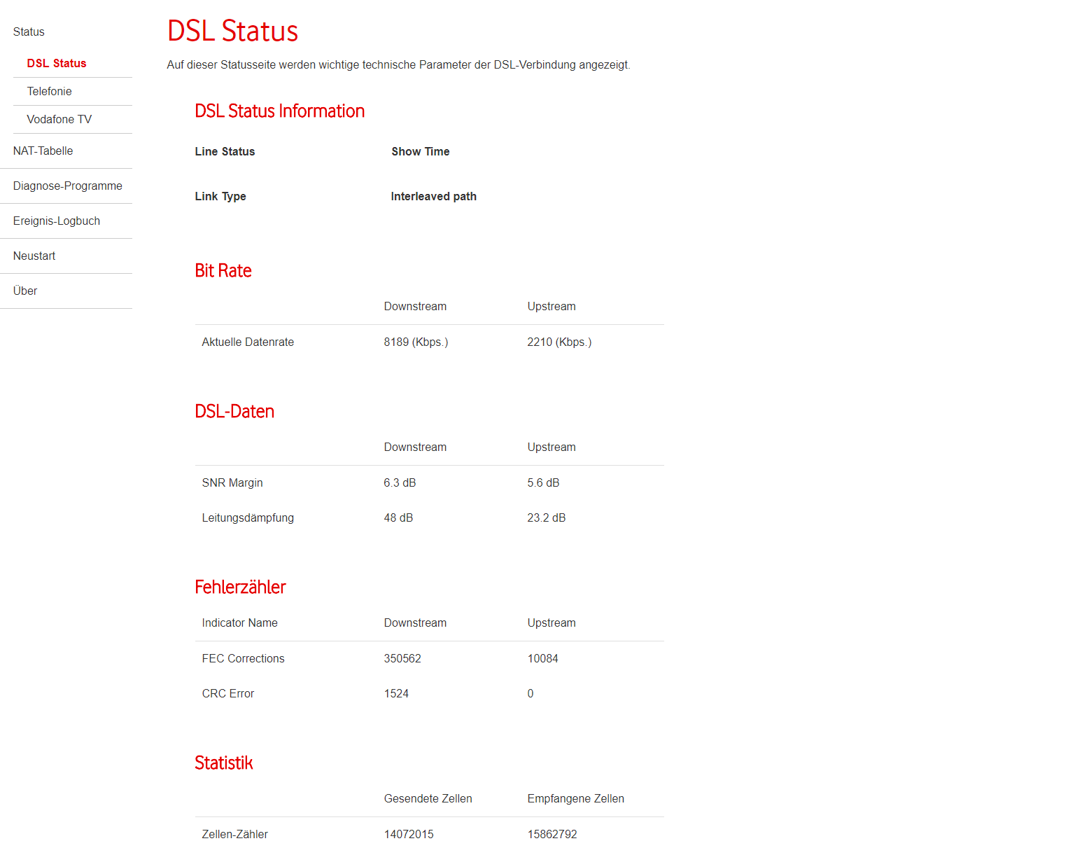Click the FEC Corrections row label
Viewport: 1075px width, 862px height.
[243, 658]
